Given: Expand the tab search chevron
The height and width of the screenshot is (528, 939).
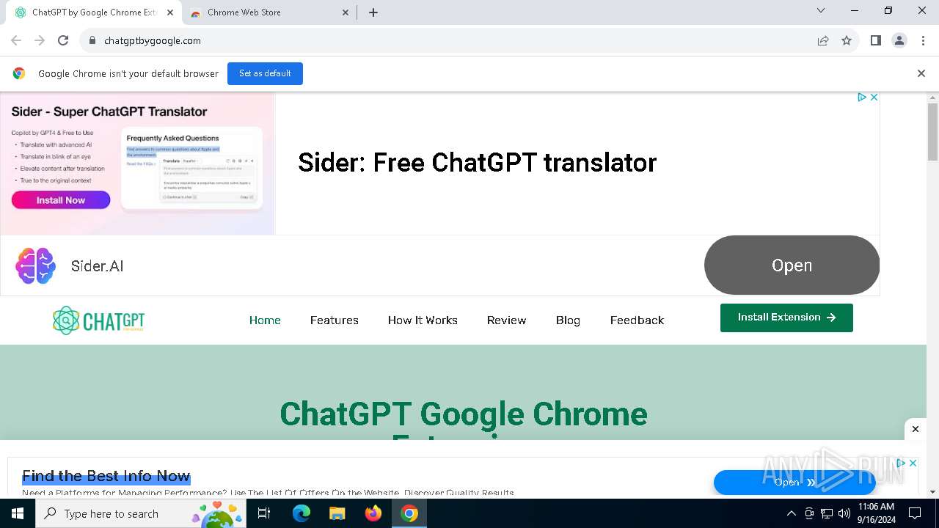Looking at the screenshot, I should 821,10.
